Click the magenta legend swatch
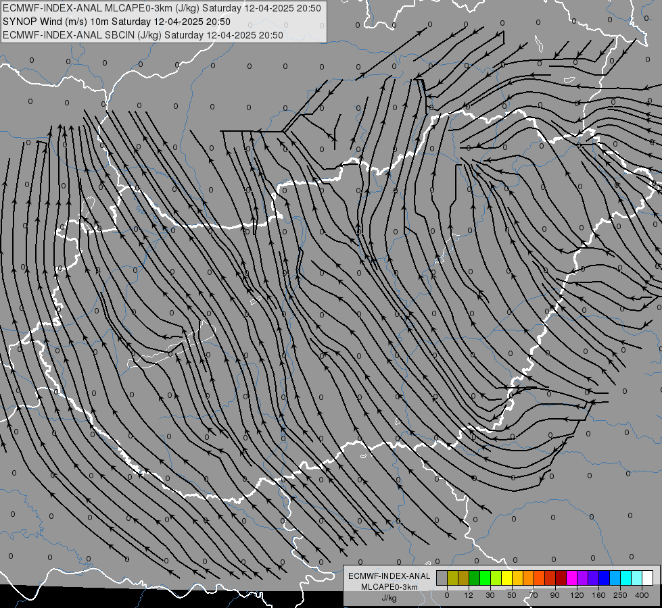Viewport: 662px width, 608px height. click(x=572, y=578)
